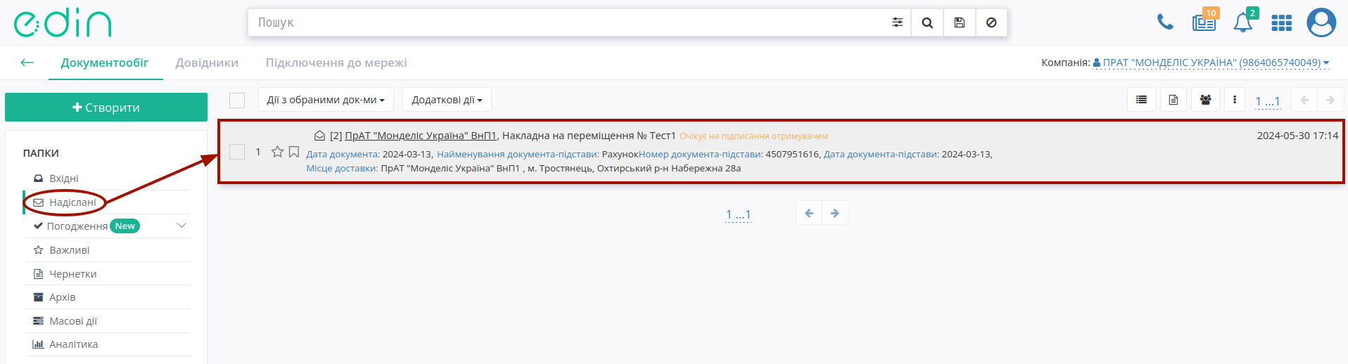This screenshot has height=364, width=1348.
Task: Switch to list view icon
Action: coord(1141,100)
